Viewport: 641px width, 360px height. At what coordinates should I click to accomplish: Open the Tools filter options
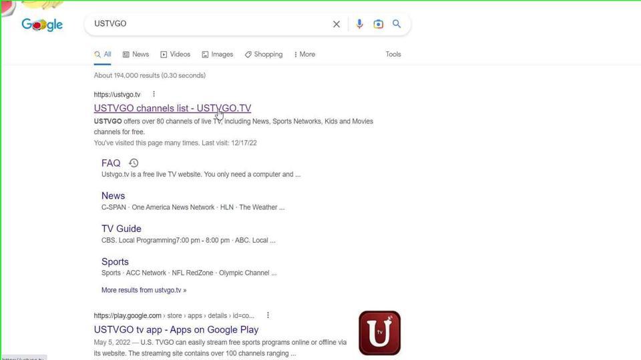pyautogui.click(x=393, y=54)
